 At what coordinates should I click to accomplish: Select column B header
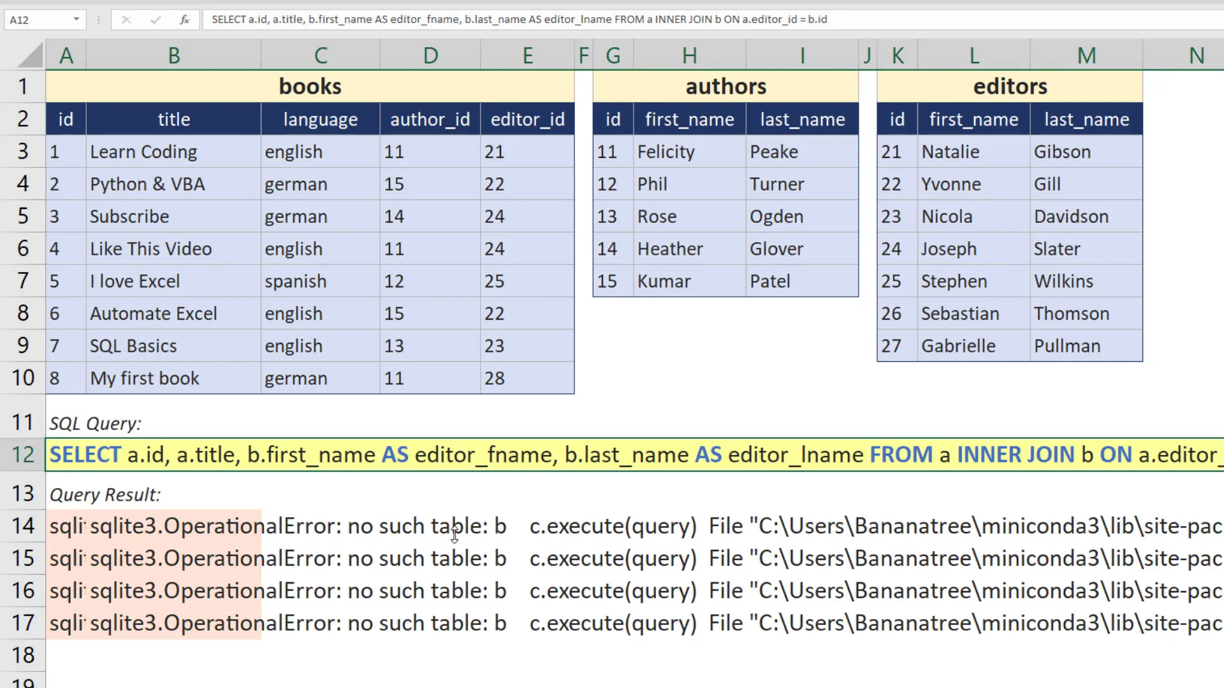173,56
